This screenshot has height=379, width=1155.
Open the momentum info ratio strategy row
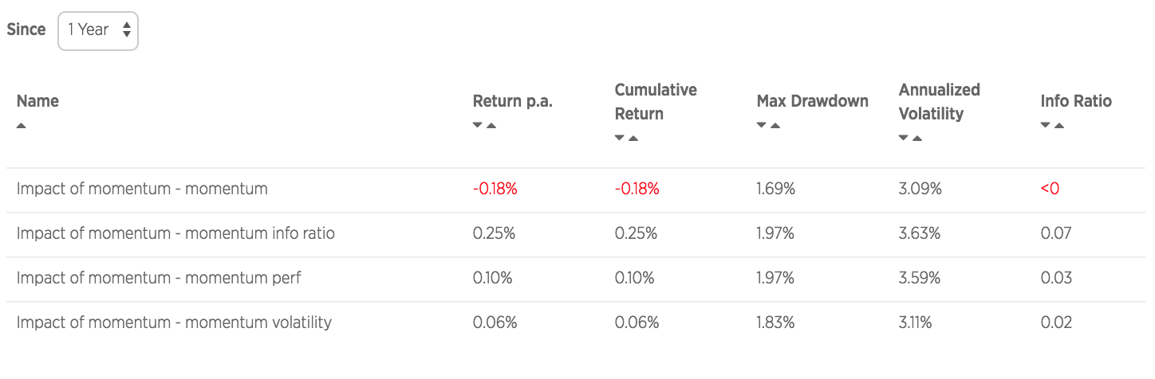(577, 234)
